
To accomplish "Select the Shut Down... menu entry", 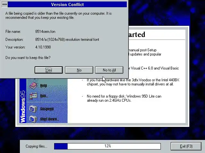I will (x=49, y=119).
